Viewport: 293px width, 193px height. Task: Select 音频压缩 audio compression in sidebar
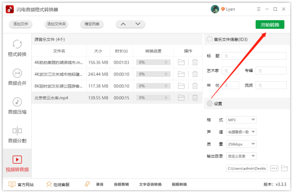[17, 106]
